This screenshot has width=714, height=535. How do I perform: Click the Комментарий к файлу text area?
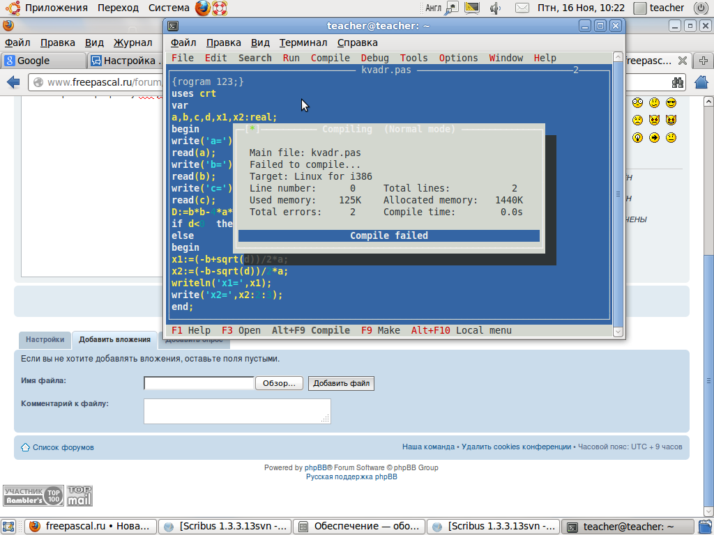[x=237, y=411]
